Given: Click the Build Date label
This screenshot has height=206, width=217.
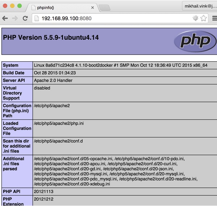Looking at the screenshot, I should pos(14,73).
